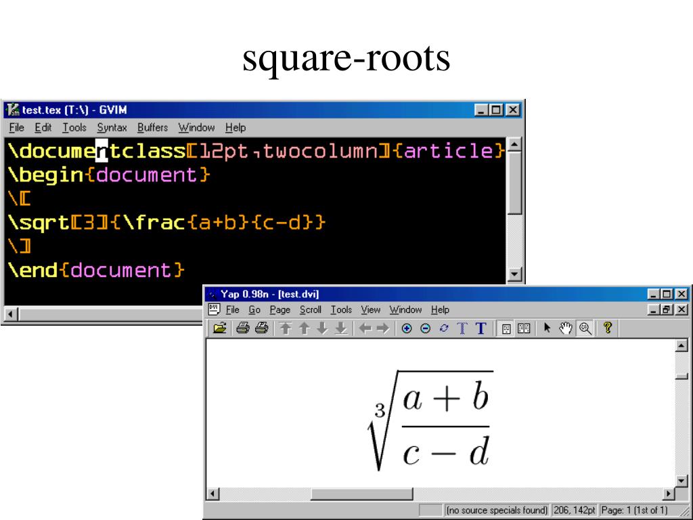The width and height of the screenshot is (693, 520).
Task: Open the Scroll menu in Yap
Action: click(310, 309)
